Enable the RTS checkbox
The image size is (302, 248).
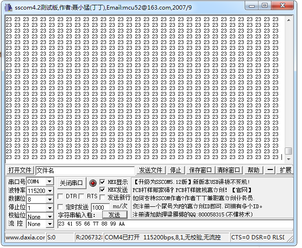pos(82,196)
